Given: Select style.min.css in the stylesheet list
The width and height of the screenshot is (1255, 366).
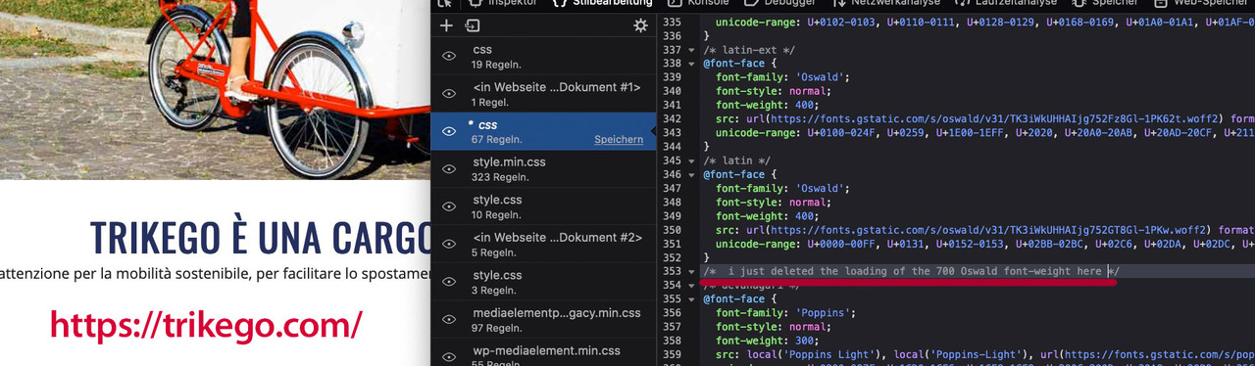Looking at the screenshot, I should (544, 169).
